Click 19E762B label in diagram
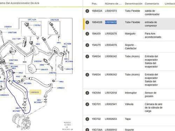The image size is (175, 131). (x=55, y=20)
